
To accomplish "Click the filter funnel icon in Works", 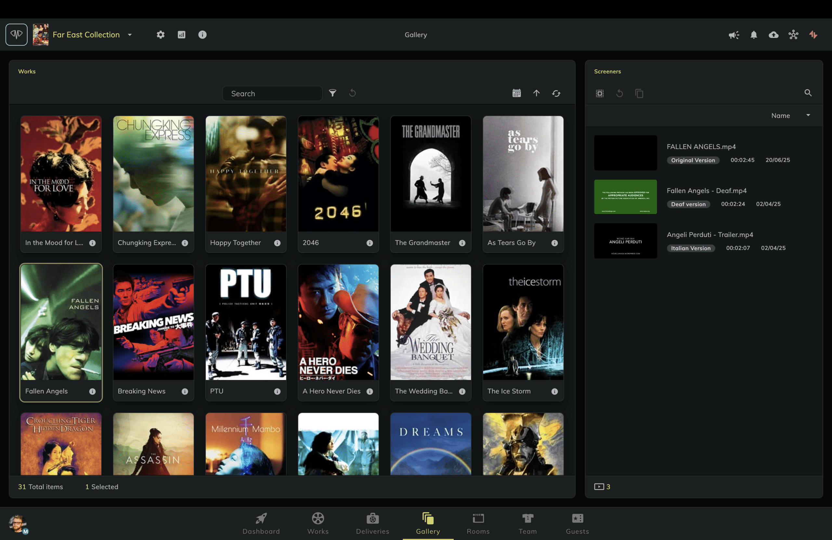I will click(x=332, y=93).
